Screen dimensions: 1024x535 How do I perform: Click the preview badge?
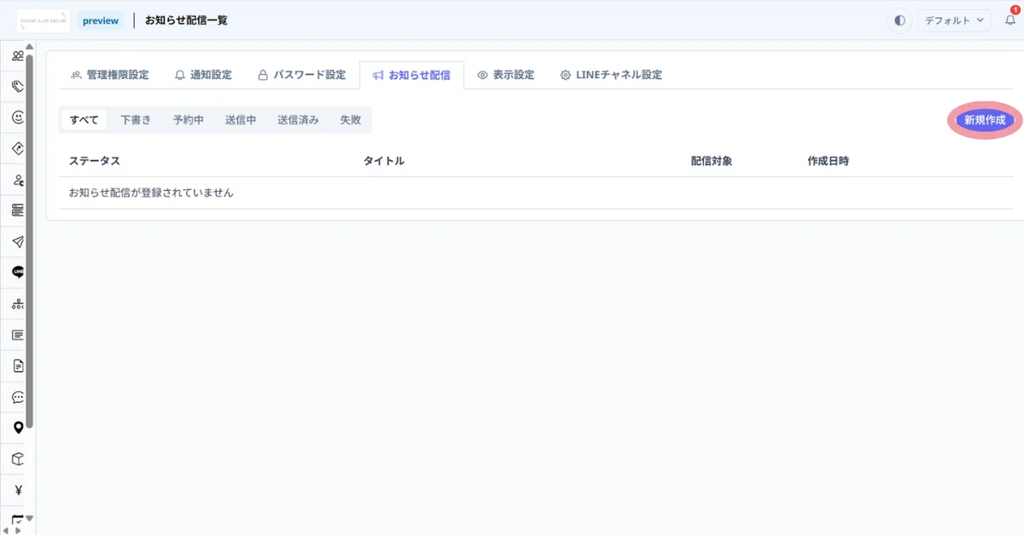pos(101,20)
